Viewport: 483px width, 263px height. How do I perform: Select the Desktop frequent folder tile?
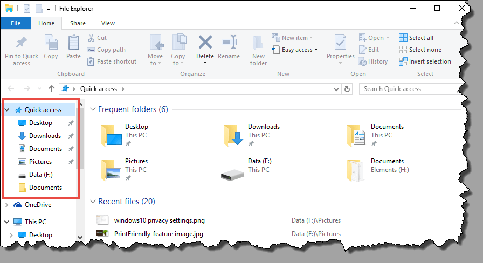point(125,135)
